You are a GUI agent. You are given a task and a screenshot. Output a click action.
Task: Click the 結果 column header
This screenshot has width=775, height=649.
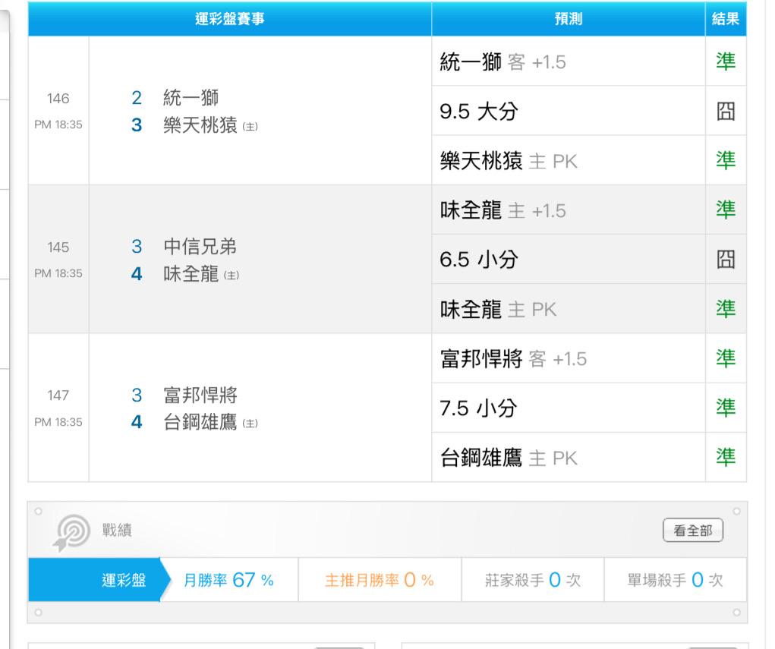726,19
